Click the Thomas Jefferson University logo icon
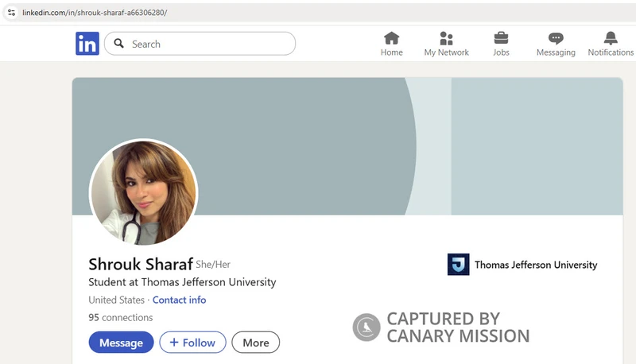 (459, 265)
